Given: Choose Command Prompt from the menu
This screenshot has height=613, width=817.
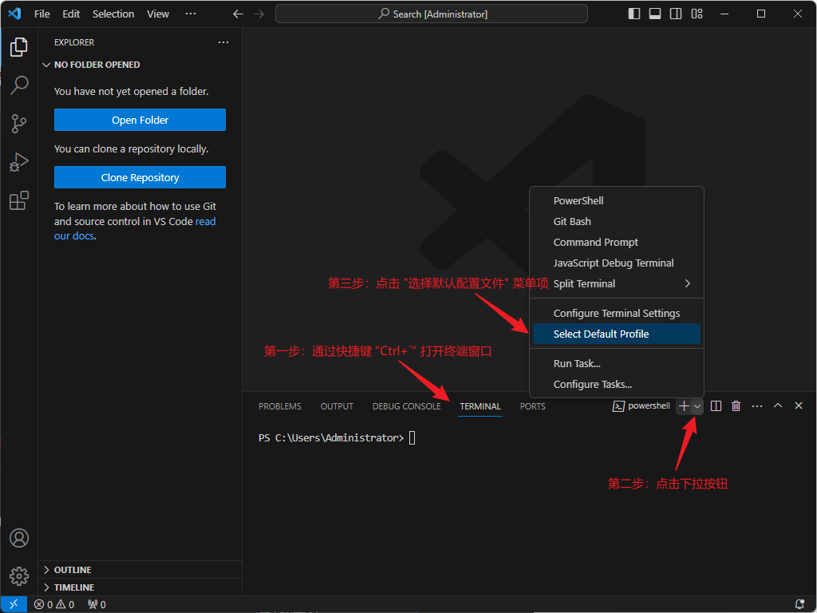Looking at the screenshot, I should click(617, 243).
